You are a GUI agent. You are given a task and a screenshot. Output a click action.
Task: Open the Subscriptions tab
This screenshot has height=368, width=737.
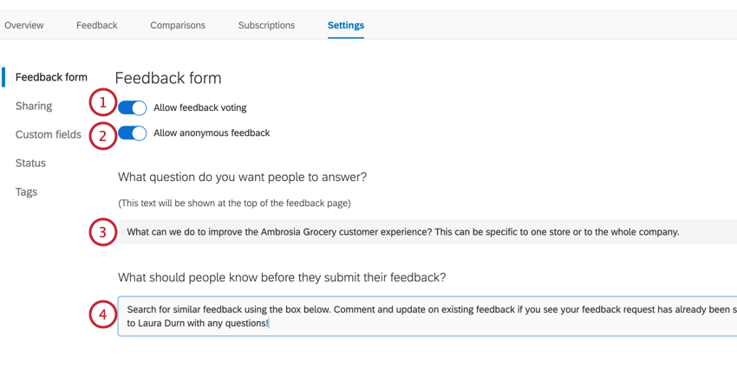[x=266, y=25]
